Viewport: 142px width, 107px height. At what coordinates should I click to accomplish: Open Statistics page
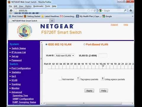pos(16,72)
